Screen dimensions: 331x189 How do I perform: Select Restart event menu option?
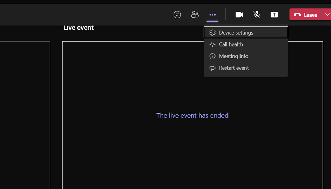tap(234, 68)
